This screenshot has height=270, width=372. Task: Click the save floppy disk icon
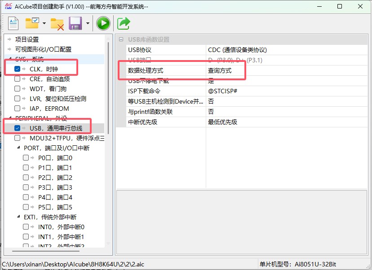(75, 23)
